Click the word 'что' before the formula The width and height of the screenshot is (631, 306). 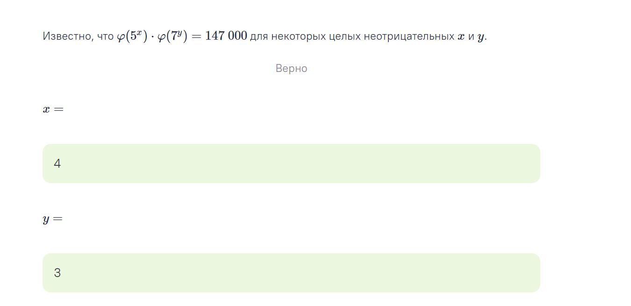tap(105, 36)
